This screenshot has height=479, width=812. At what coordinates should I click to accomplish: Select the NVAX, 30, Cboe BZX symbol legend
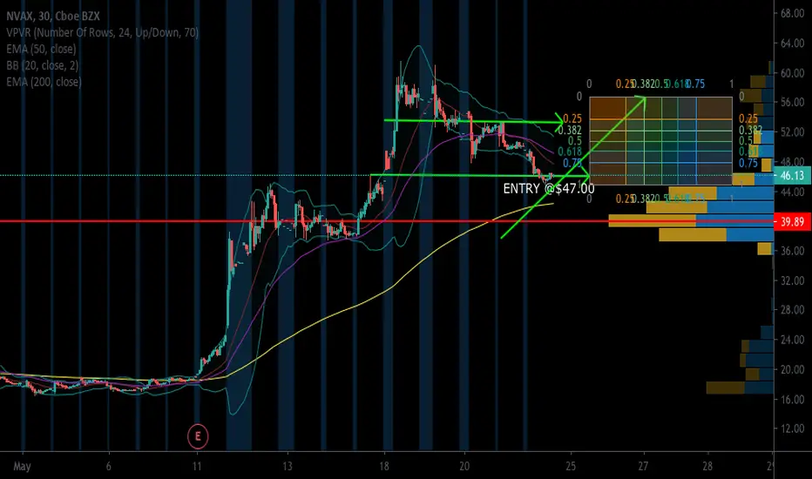coord(53,16)
